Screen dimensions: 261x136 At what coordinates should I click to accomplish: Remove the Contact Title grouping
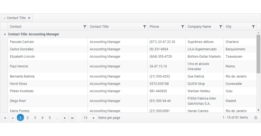point(29,18)
